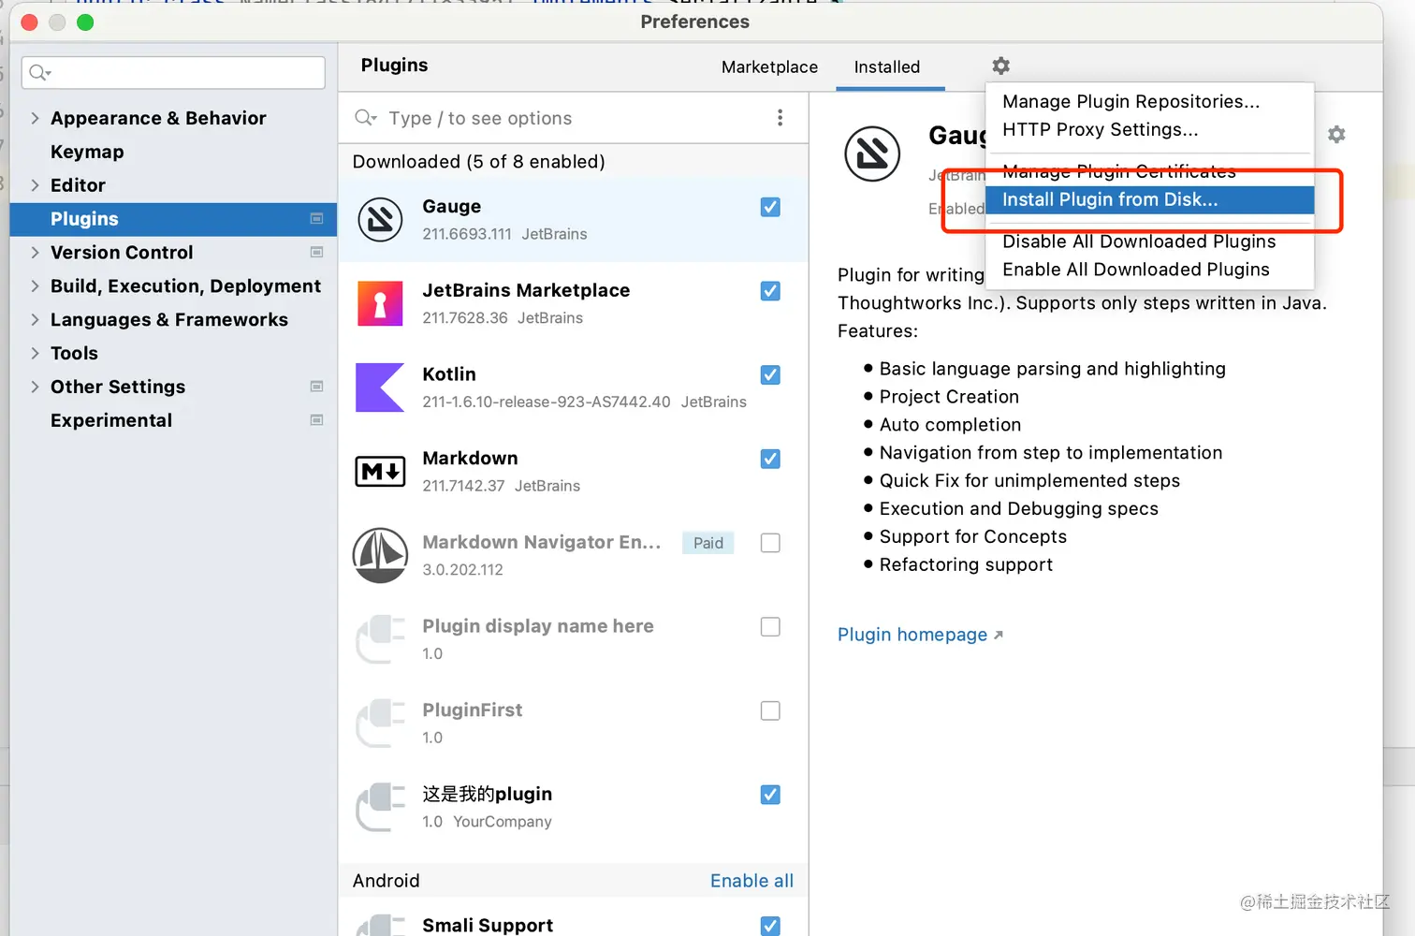This screenshot has height=936, width=1415.
Task: Click the project-level icon beside Version Control
Action: point(316,252)
